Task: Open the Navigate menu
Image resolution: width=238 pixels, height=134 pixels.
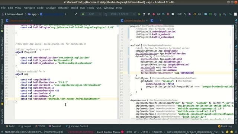Action: pyautogui.click(x=29, y=8)
